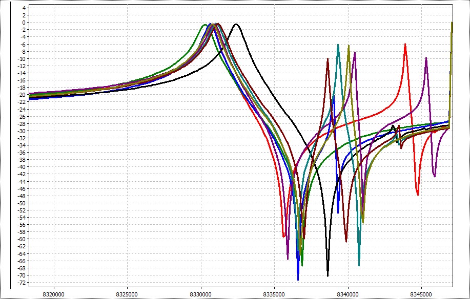Click the purple curve's rightmost notch
Viewport: 470px width, 299px height.
[x=435, y=176]
